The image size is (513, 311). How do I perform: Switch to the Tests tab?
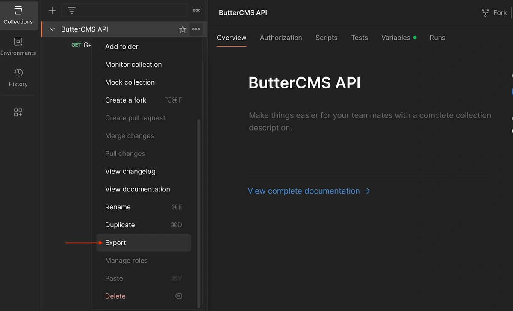tap(360, 38)
